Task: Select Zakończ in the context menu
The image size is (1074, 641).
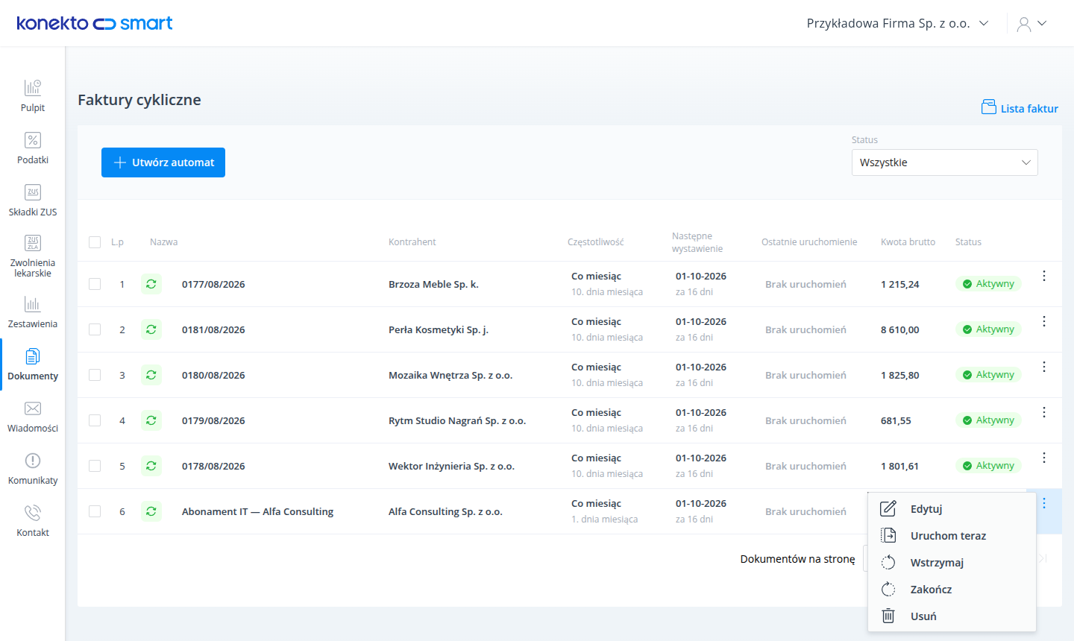Action: (952, 590)
